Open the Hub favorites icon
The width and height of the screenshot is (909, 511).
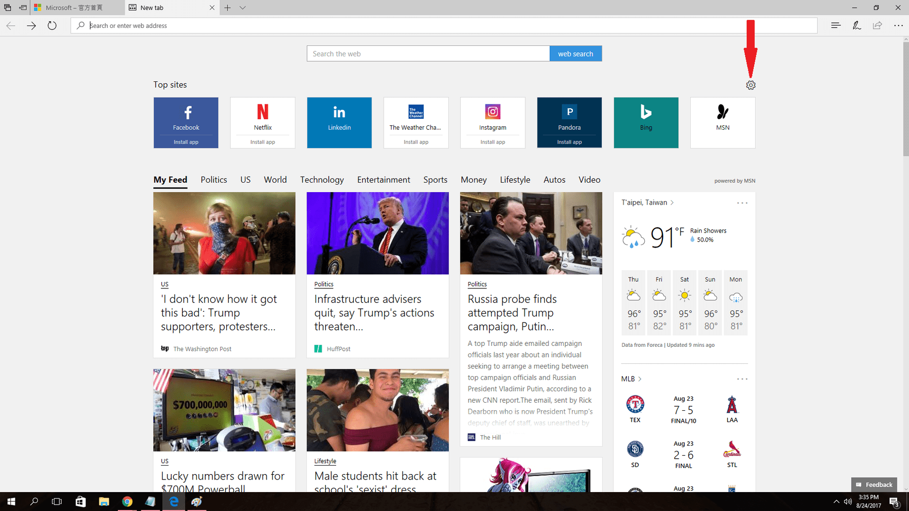(x=836, y=25)
